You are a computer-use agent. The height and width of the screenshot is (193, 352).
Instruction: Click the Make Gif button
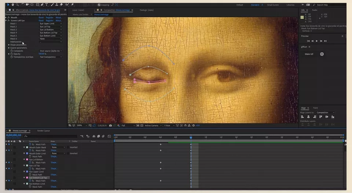309,54
